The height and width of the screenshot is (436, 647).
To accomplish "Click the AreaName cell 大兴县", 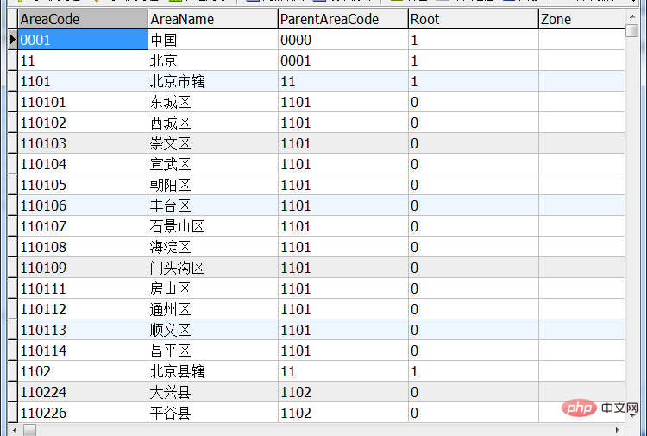I will tap(213, 392).
